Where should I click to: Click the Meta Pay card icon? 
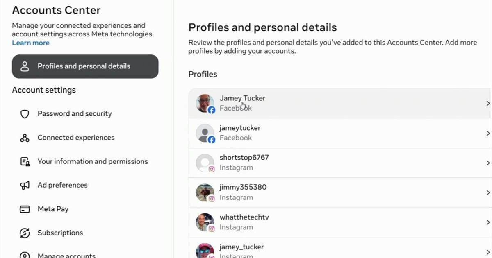point(25,209)
